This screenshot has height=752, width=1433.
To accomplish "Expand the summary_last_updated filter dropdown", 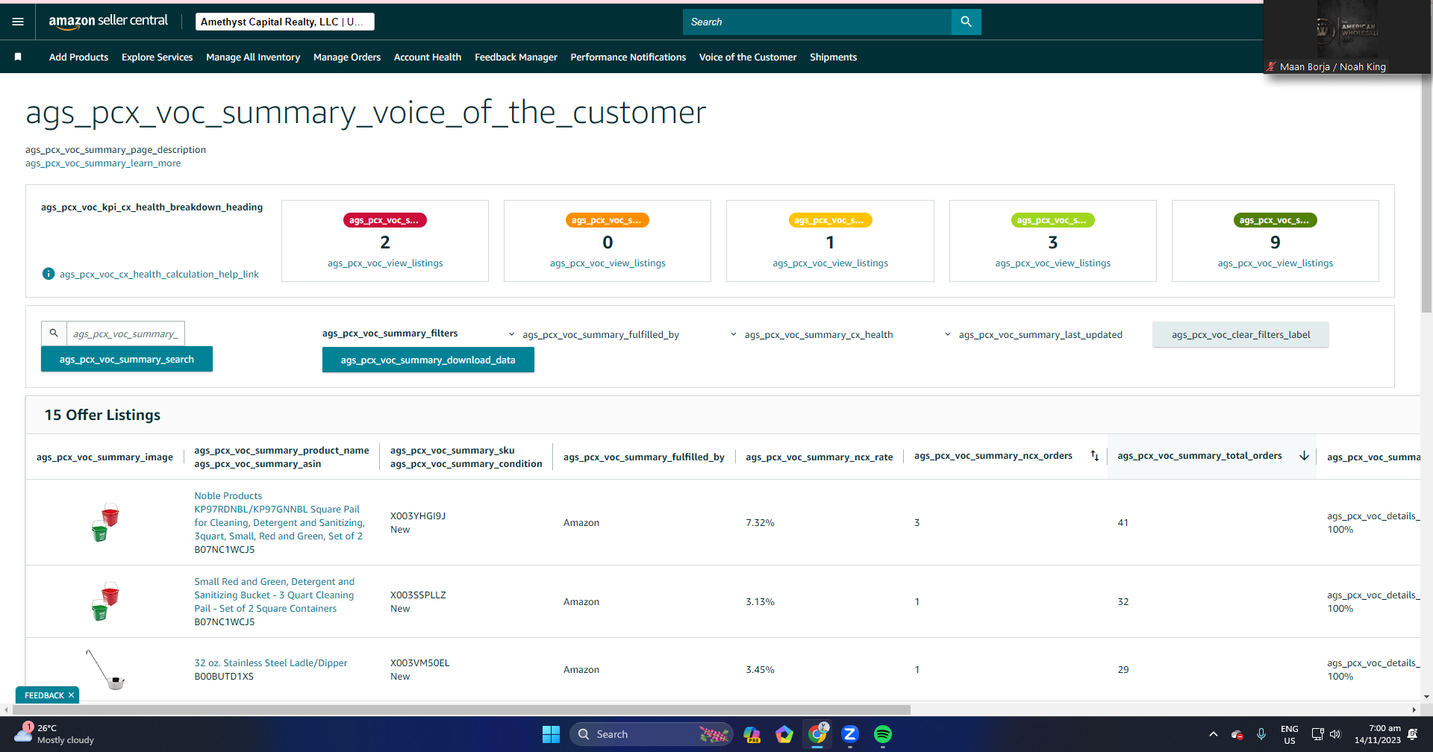I will [1034, 335].
